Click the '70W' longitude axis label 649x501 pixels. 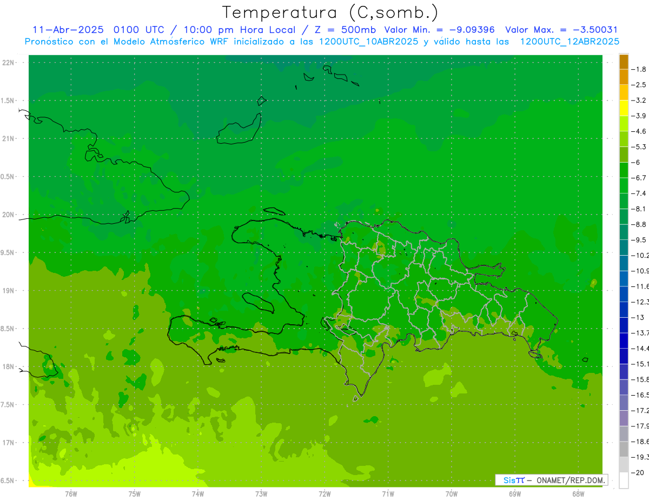(x=452, y=494)
